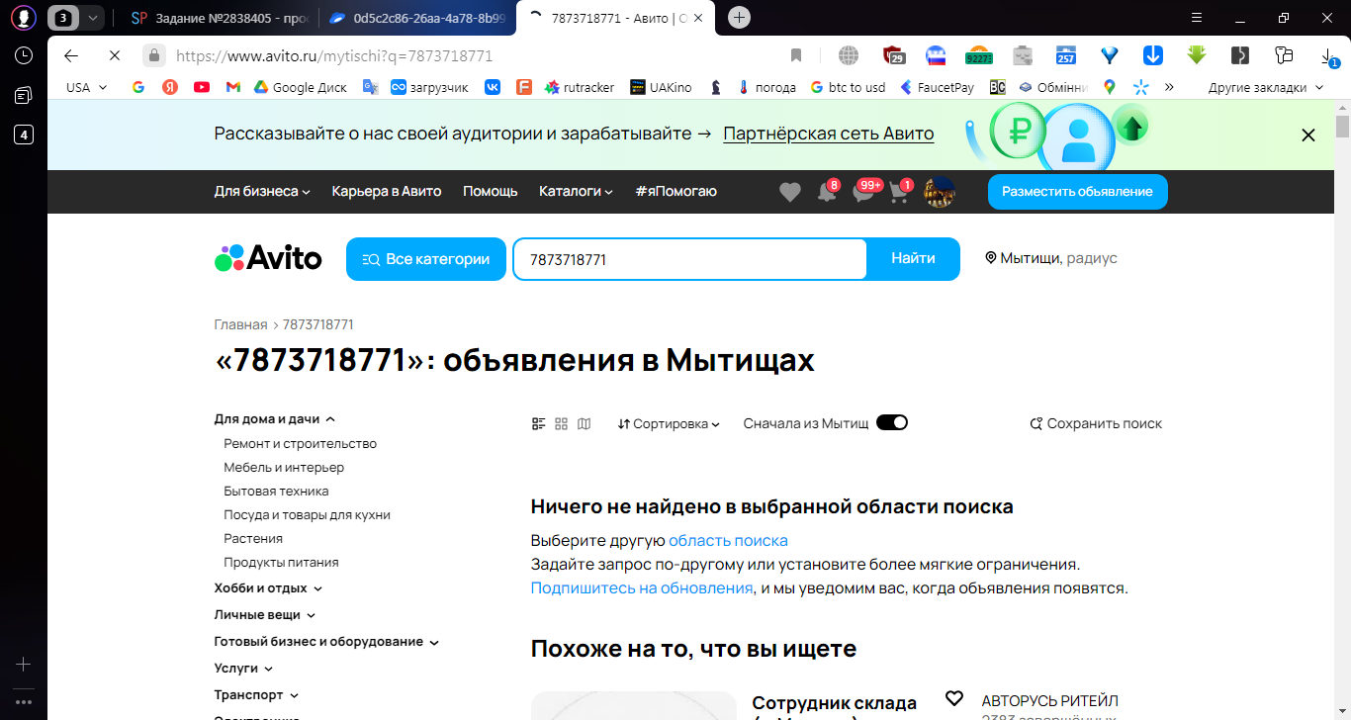This screenshot has height=720, width=1351.
Task: Expand Каталоги menu
Action: click(x=576, y=191)
